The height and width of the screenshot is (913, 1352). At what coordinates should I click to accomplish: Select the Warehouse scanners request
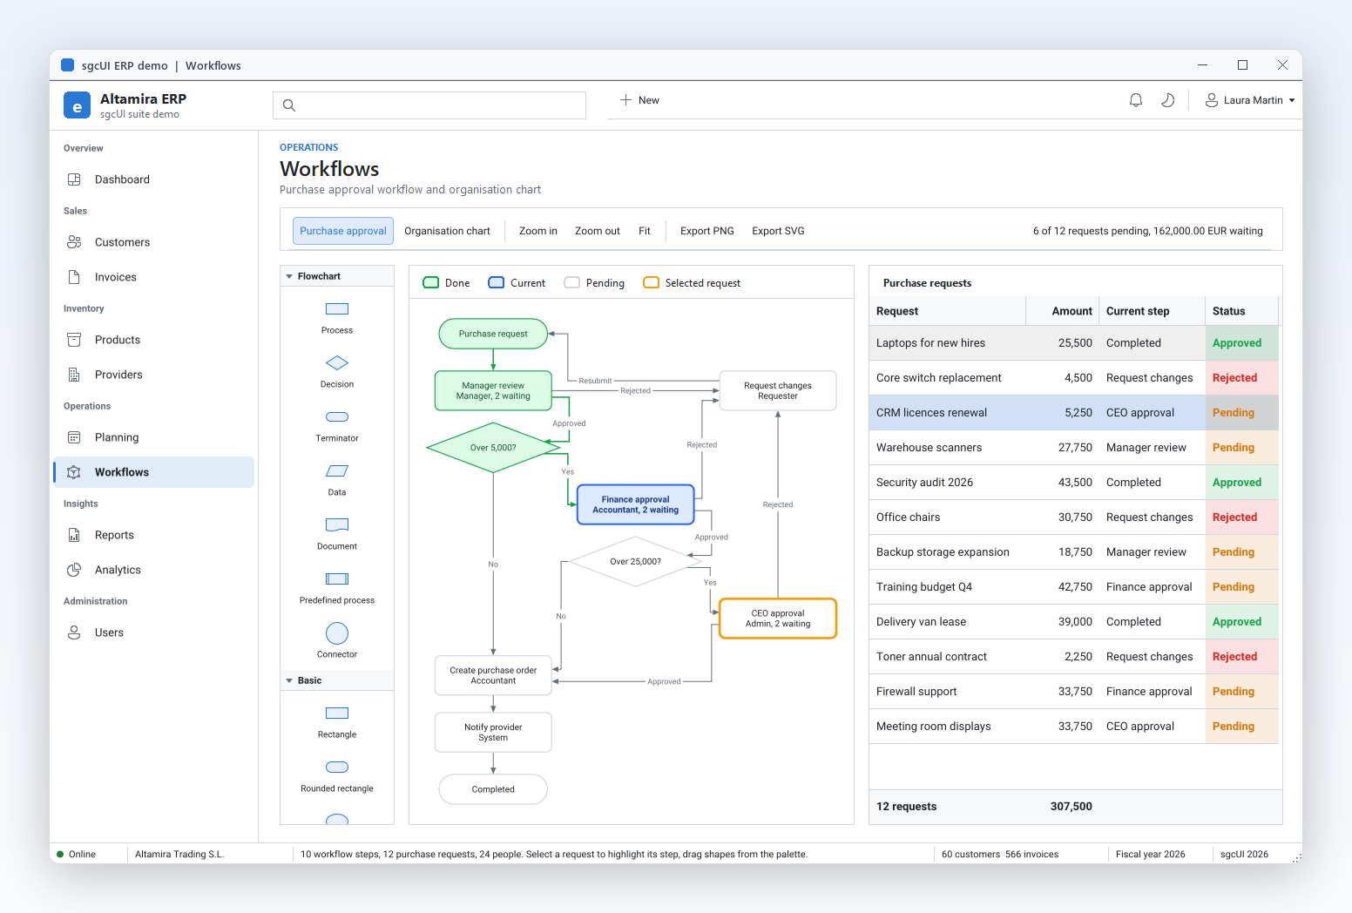[x=1074, y=448]
